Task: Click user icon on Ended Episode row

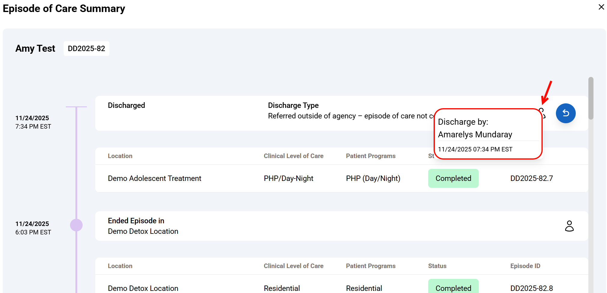Action: click(x=569, y=226)
